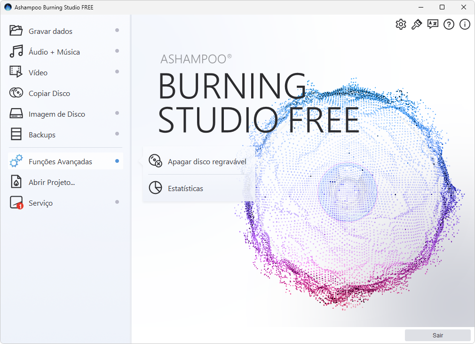
Task: Select Áudio + Música in the sidebar
Action: point(54,52)
